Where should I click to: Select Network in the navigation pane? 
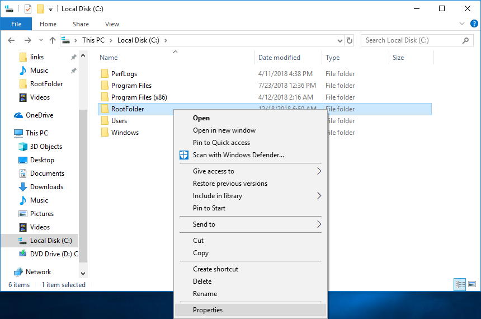(x=39, y=272)
